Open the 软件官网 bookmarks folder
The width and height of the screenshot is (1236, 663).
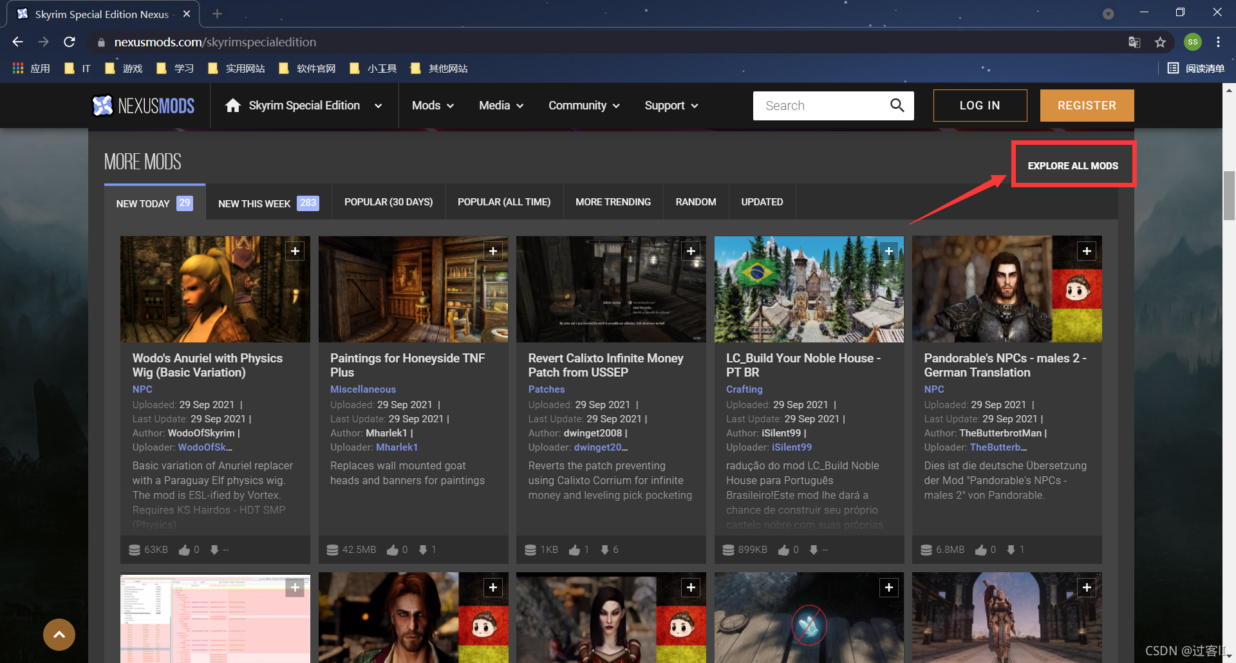pos(308,68)
